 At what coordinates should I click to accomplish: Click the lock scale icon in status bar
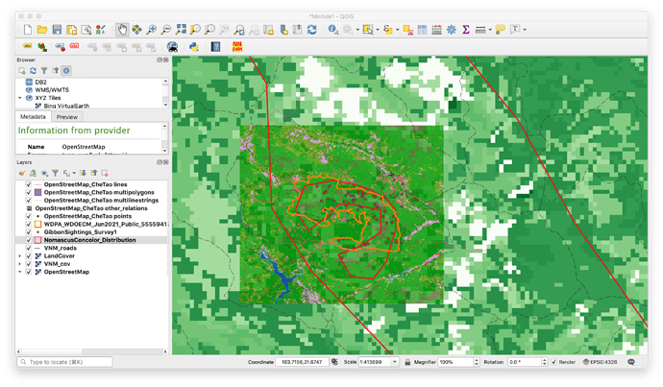click(407, 362)
